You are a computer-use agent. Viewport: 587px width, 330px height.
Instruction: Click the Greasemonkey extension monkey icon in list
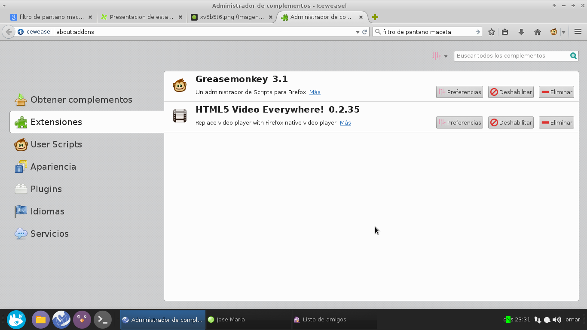point(180,86)
